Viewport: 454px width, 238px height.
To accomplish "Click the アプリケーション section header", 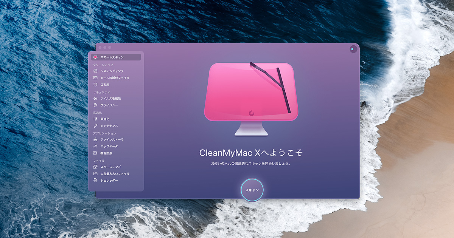I will (104, 133).
